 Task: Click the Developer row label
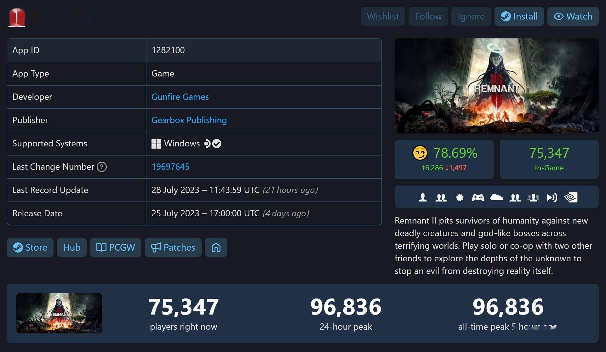pyautogui.click(x=32, y=97)
